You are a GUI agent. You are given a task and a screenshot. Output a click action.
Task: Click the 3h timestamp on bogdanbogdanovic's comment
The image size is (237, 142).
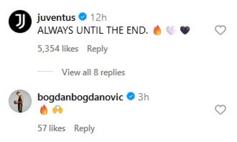pos(144,97)
